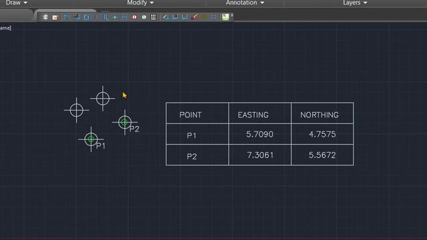The width and height of the screenshot is (427, 240).
Task: Select the P2 point marker in drawing
Action: 125,122
